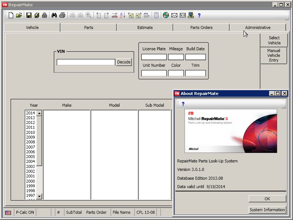Click the previous page arrow icon
The height and width of the screenshot is (220, 293).
[99, 15]
